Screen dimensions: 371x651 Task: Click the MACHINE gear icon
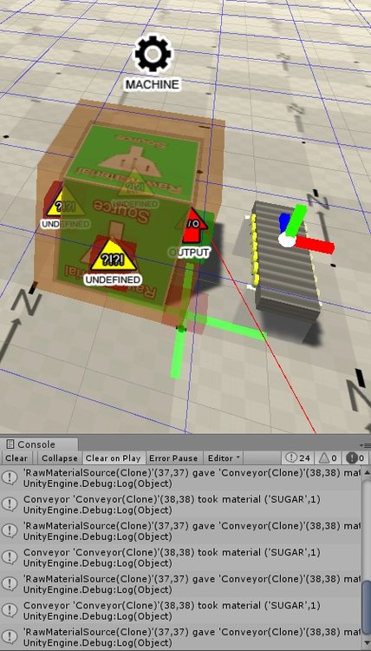click(153, 54)
